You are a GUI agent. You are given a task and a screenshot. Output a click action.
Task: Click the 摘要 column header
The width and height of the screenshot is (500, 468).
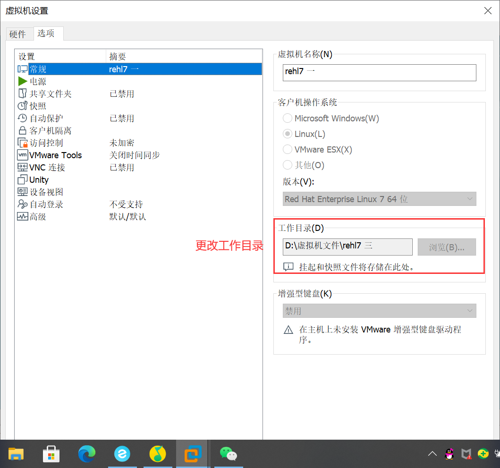click(184, 56)
